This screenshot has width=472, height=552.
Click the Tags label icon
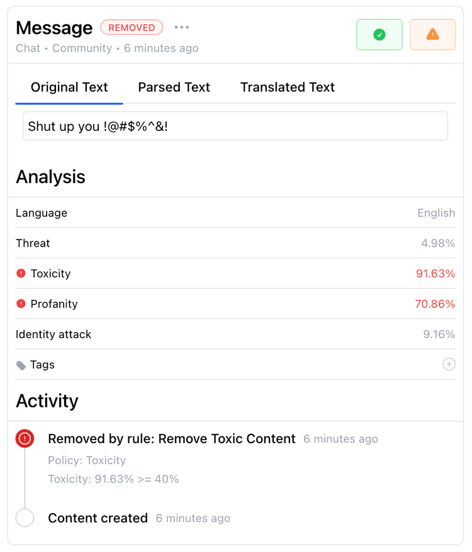(21, 365)
